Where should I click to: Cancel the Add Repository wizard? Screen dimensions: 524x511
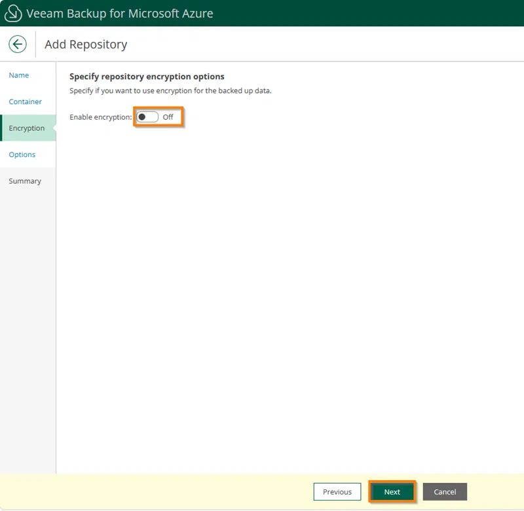point(445,492)
